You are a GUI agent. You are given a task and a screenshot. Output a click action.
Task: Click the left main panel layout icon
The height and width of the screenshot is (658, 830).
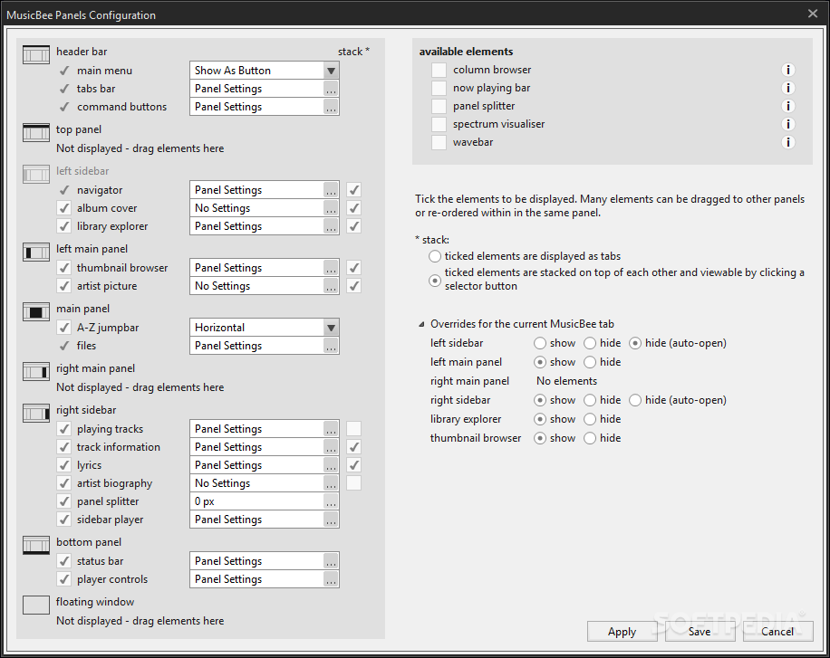(x=36, y=253)
